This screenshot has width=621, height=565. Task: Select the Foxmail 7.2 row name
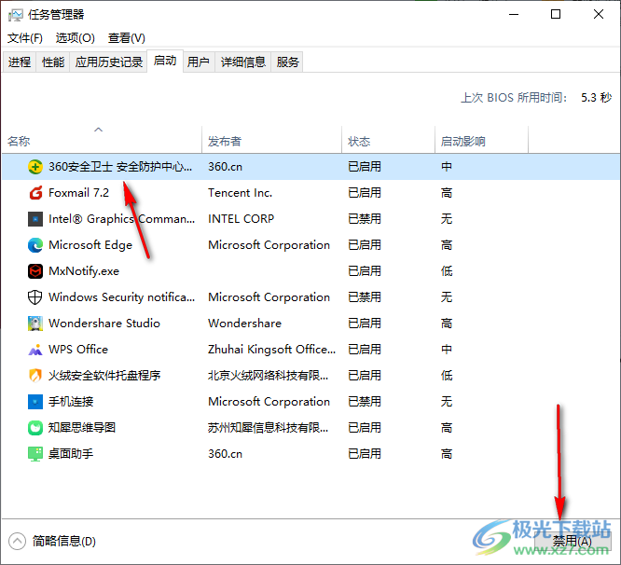tap(78, 193)
